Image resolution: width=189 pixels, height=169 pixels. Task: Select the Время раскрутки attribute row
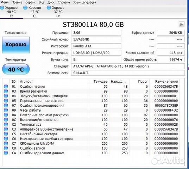(x=91, y=91)
